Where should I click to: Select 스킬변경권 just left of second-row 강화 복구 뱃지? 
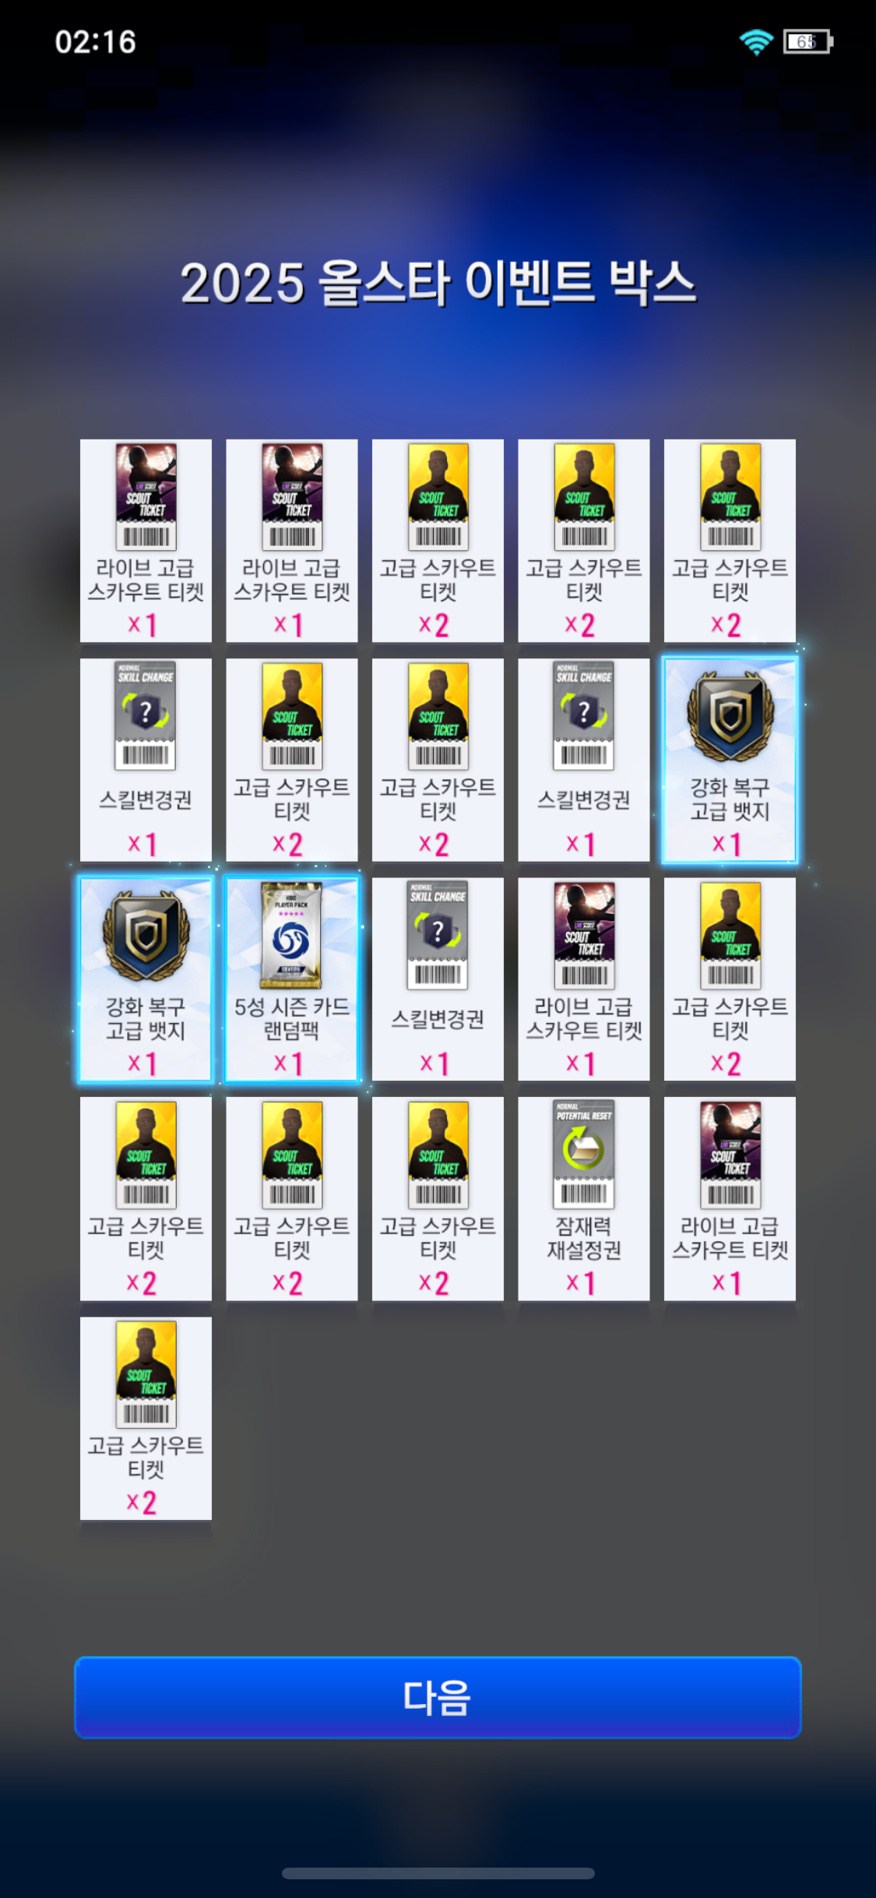point(584,760)
